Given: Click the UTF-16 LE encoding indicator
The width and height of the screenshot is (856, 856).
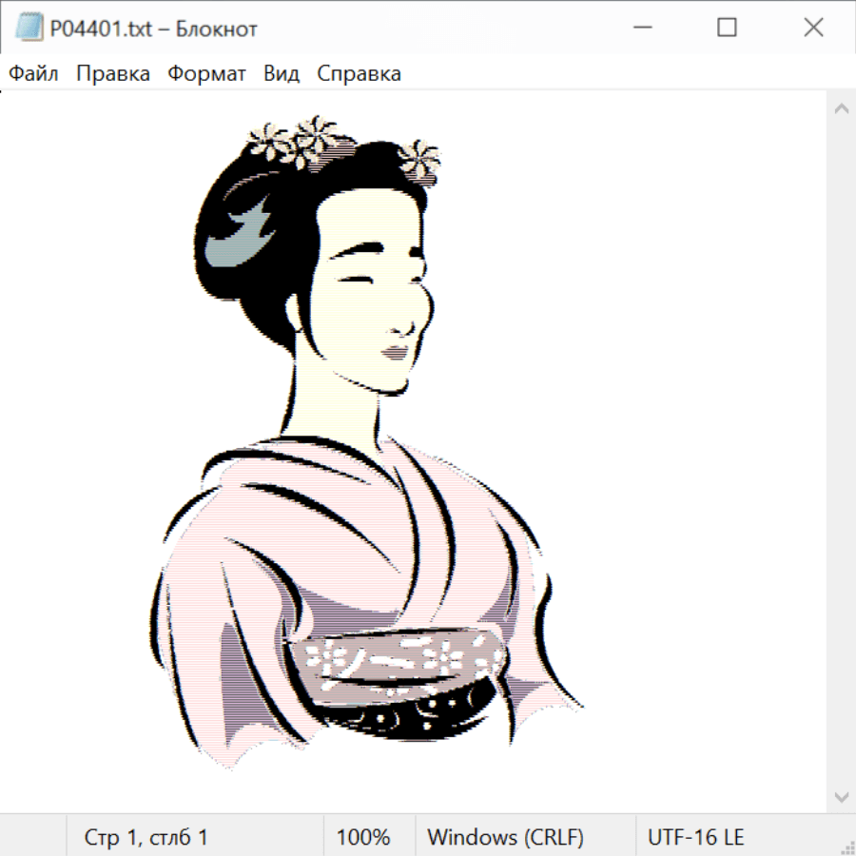Looking at the screenshot, I should tap(695, 837).
